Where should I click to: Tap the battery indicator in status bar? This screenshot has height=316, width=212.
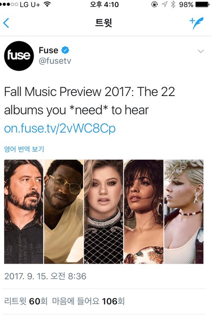pos(203,4)
